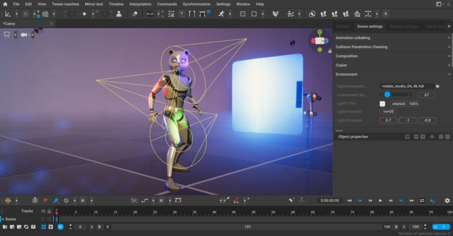Open the Synchronization menu

tap(196, 4)
